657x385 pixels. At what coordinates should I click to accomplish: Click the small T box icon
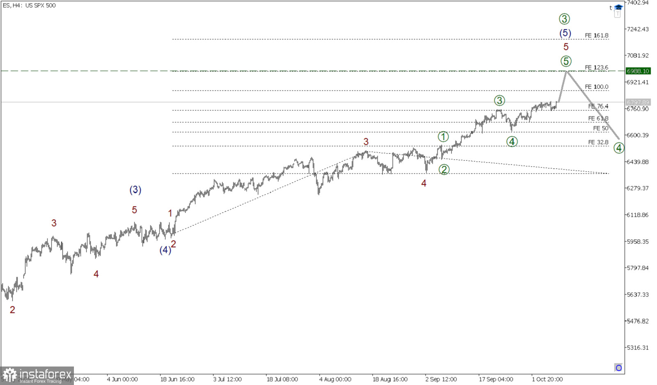(618, 14)
